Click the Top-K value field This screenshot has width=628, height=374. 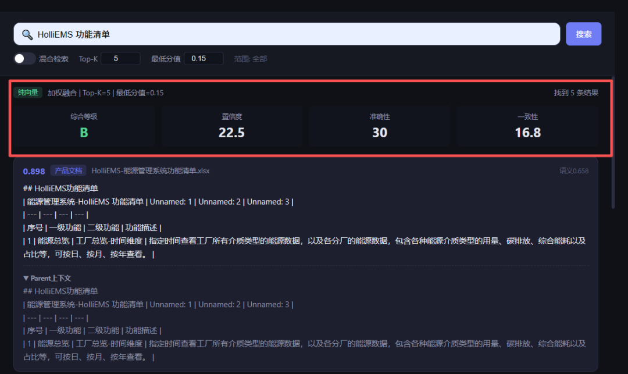point(120,59)
